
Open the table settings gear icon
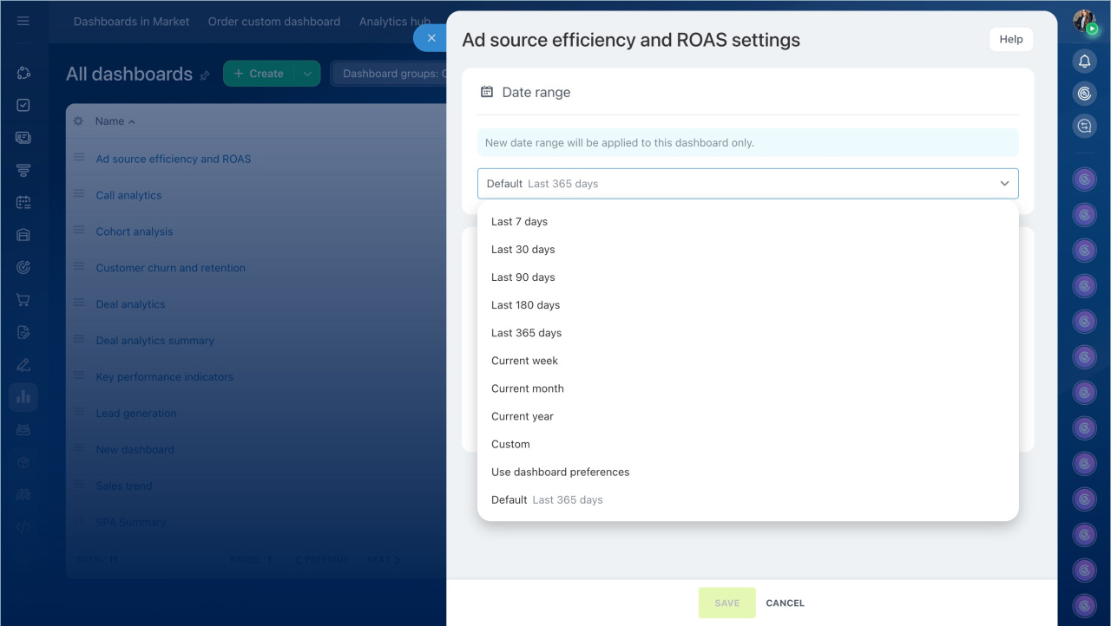(x=78, y=121)
